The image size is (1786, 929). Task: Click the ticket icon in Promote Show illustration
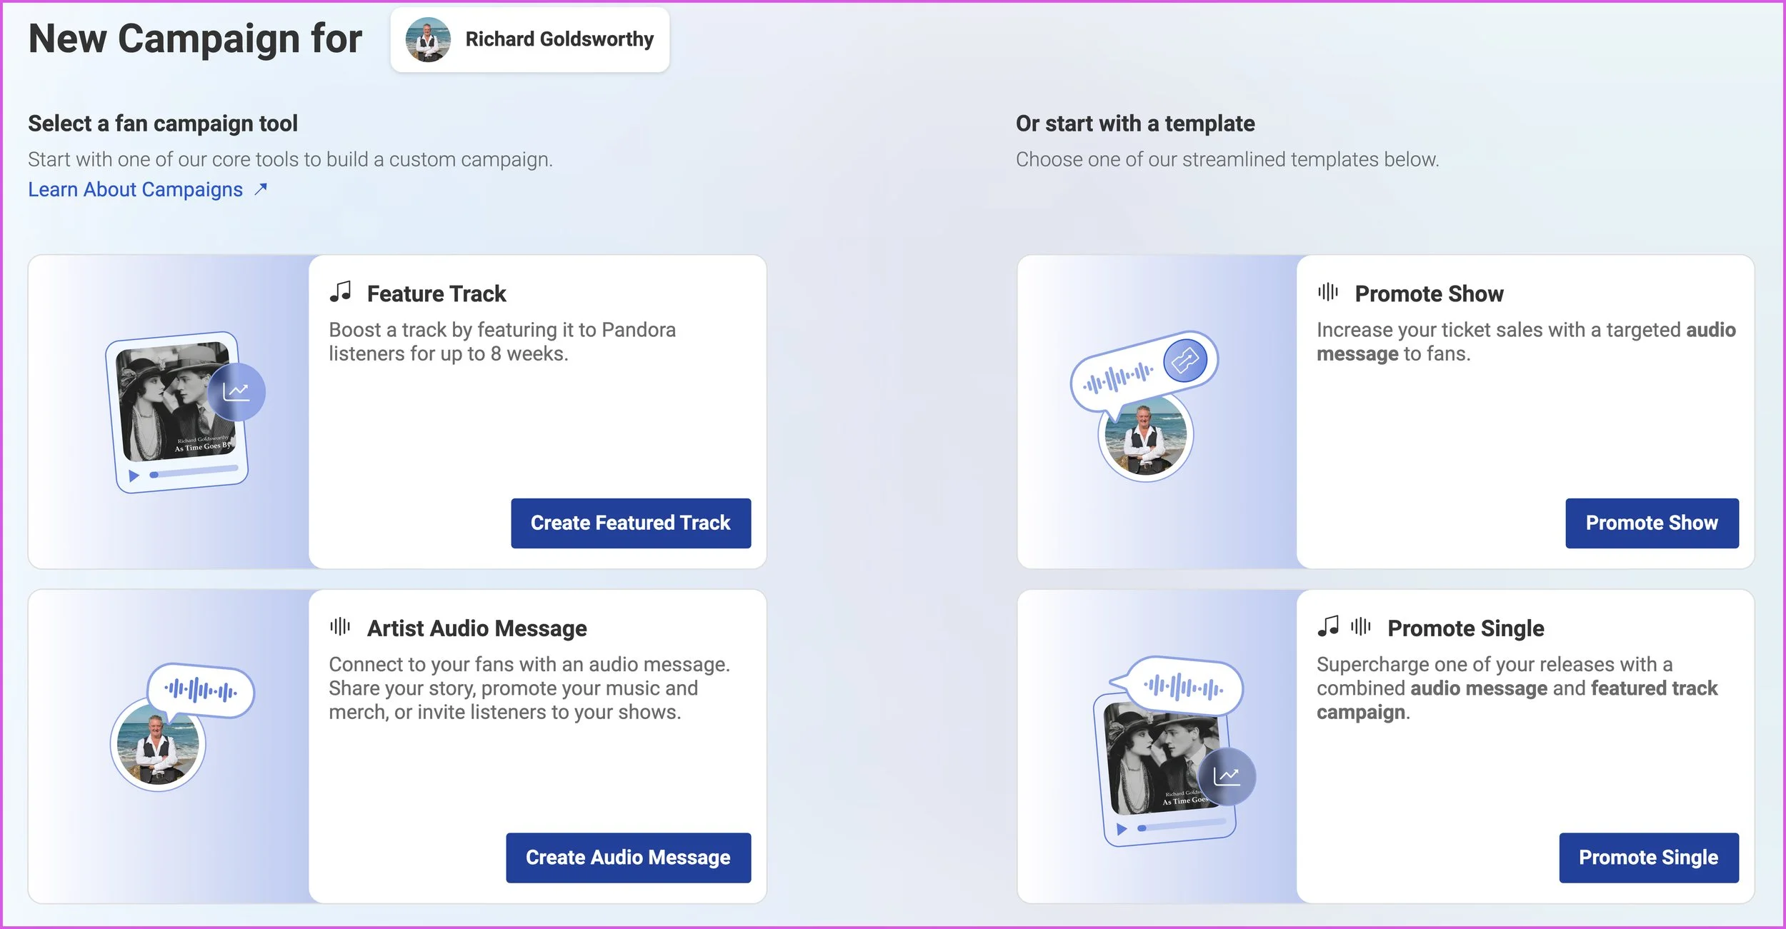1185,360
